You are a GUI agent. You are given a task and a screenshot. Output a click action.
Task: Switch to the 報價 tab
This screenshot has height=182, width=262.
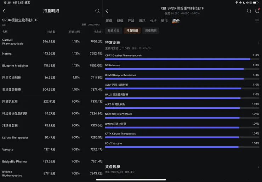[x=109, y=21]
